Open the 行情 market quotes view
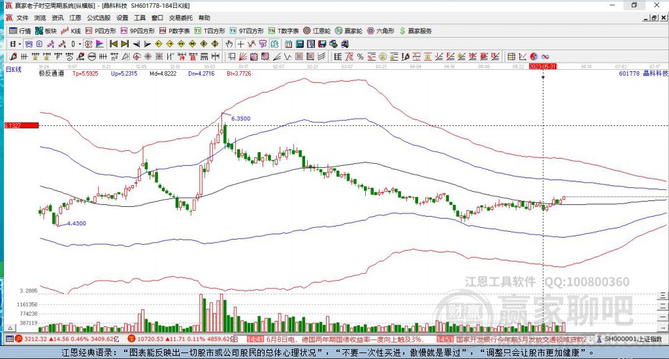Image resolution: width=669 pixels, height=359 pixels. pos(20,31)
